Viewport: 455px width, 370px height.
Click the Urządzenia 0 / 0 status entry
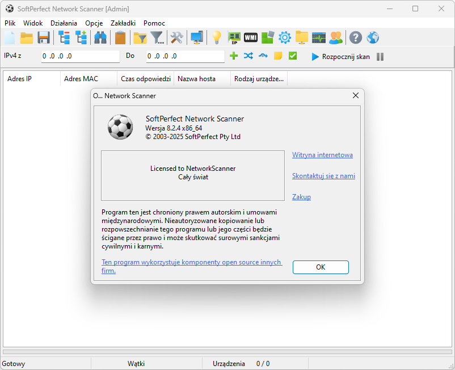[241, 364]
